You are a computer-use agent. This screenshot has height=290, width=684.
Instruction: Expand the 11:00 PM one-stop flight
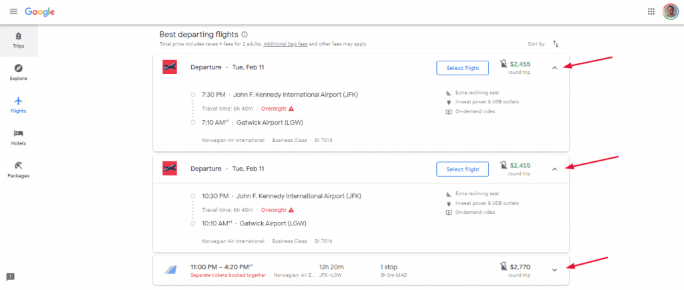(x=554, y=270)
